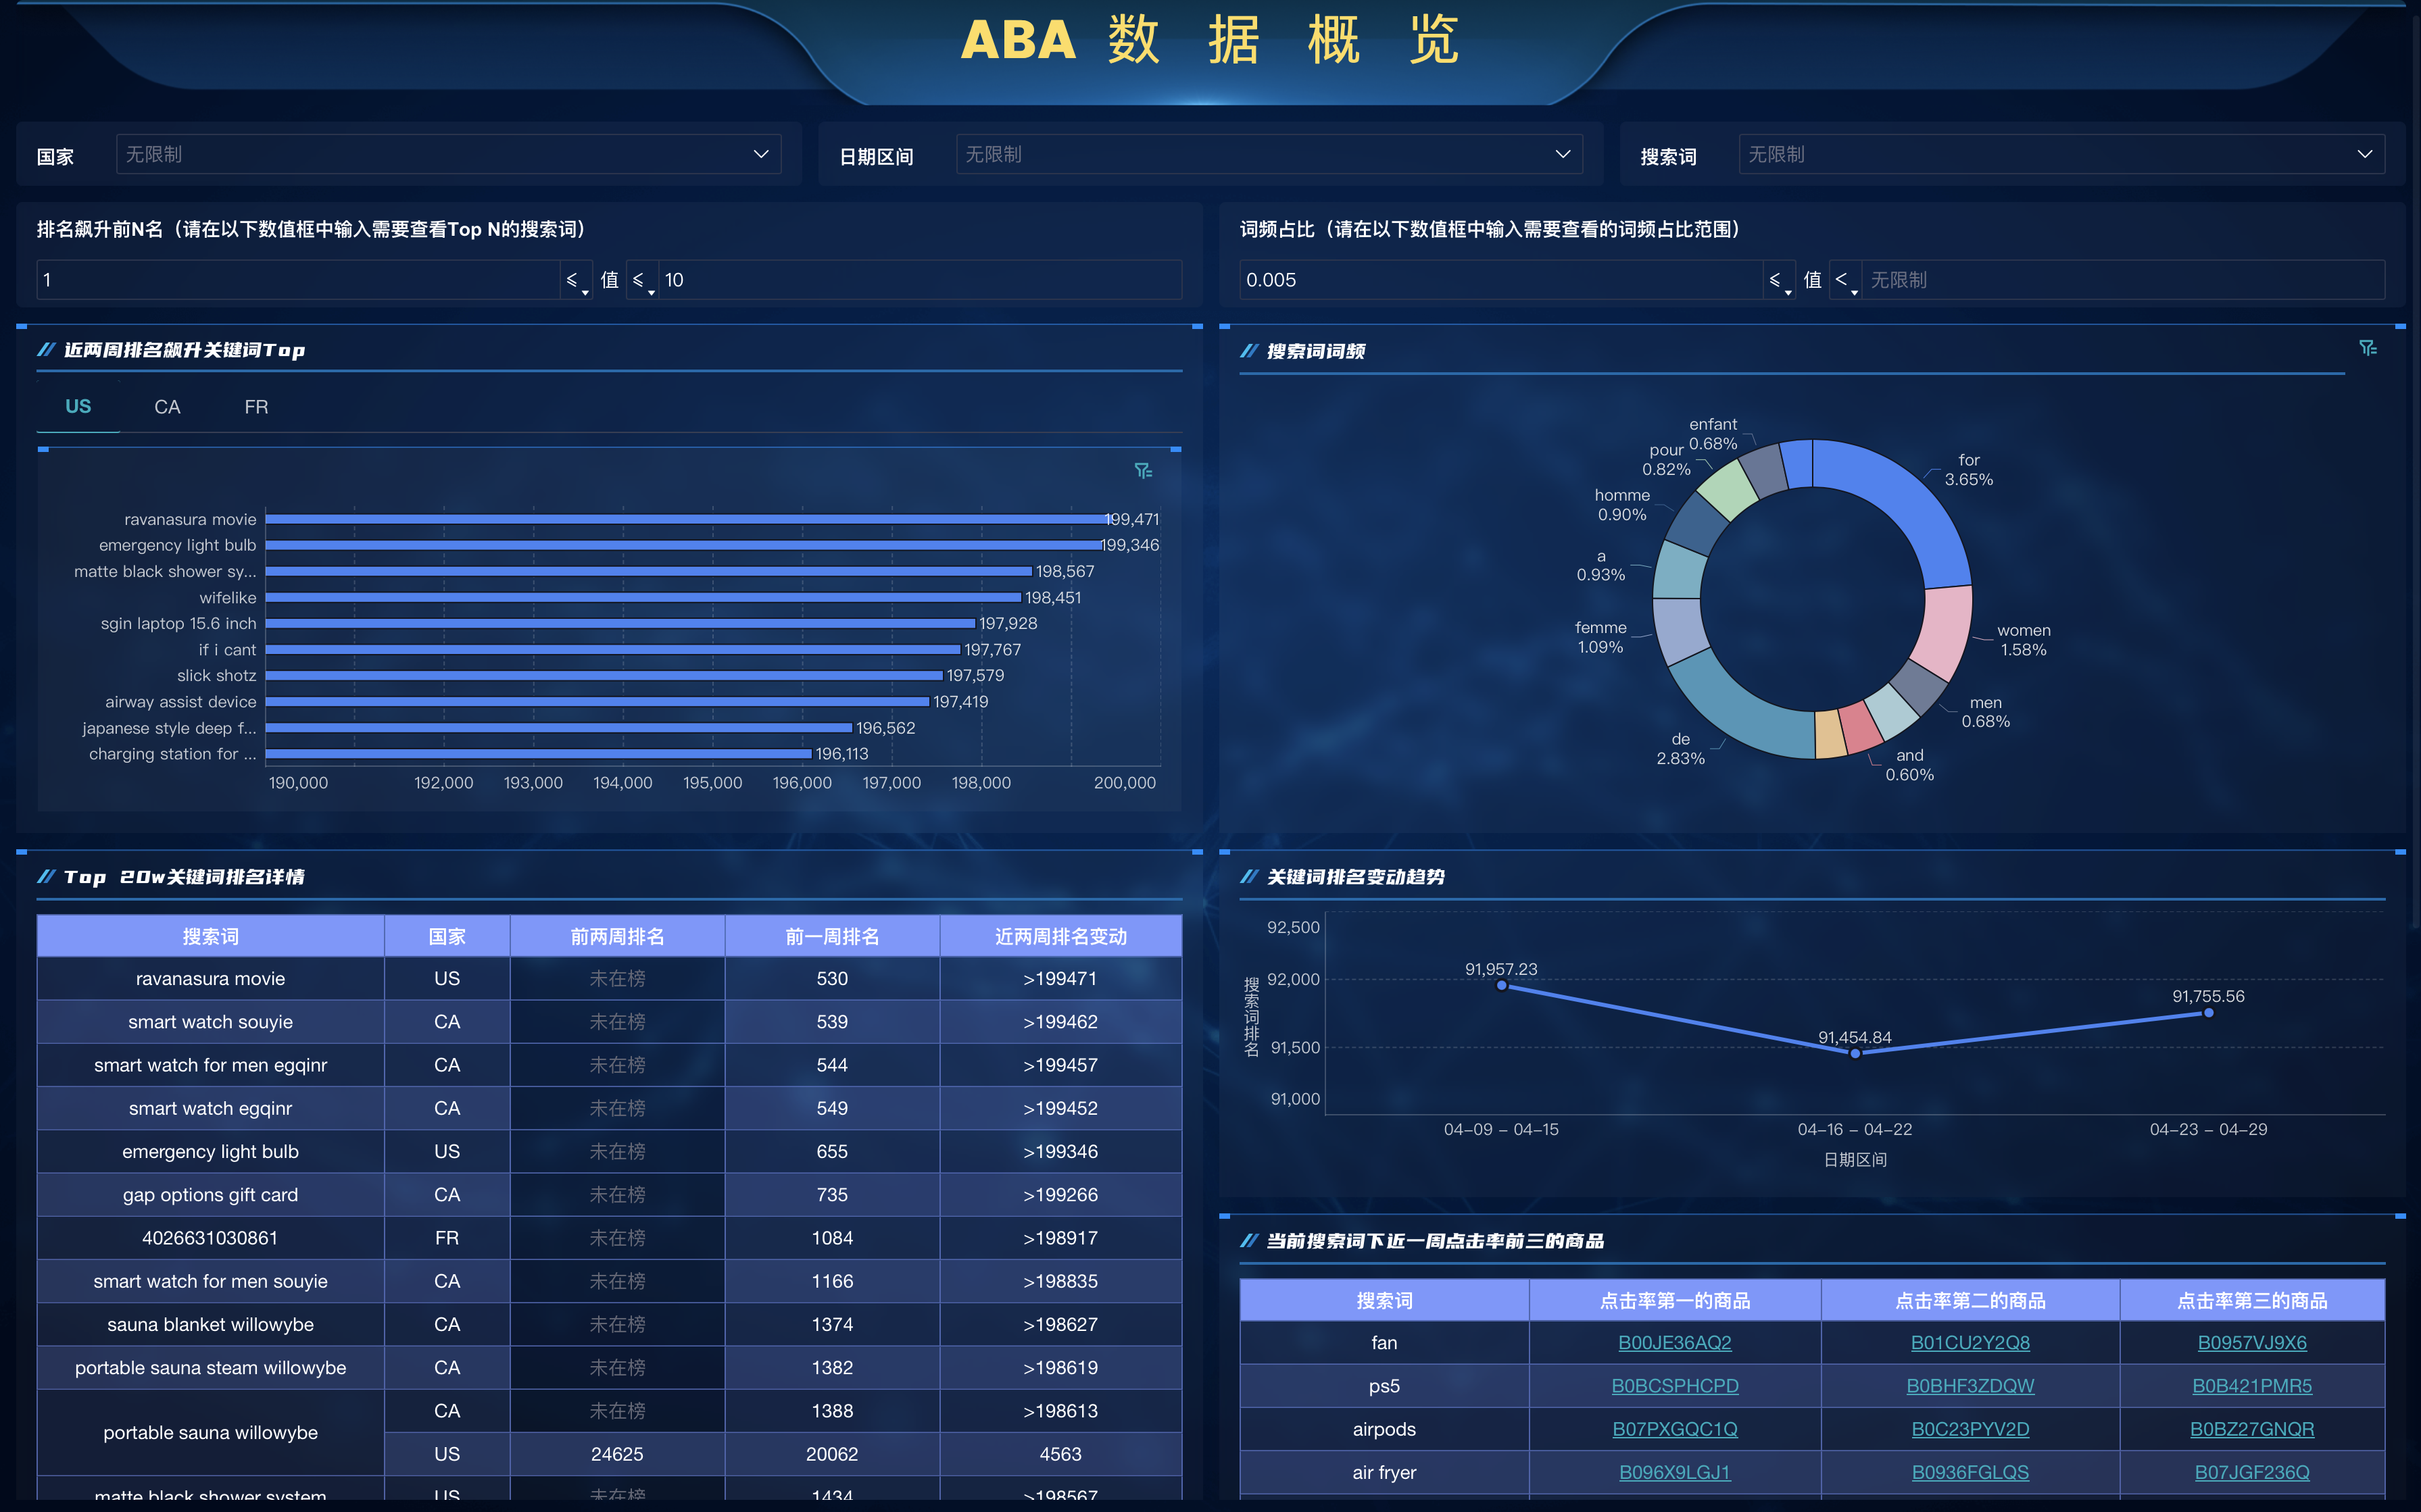The image size is (2421, 1512).
Task: Expand the date range (日期区间) dropdown
Action: pos(1267,154)
